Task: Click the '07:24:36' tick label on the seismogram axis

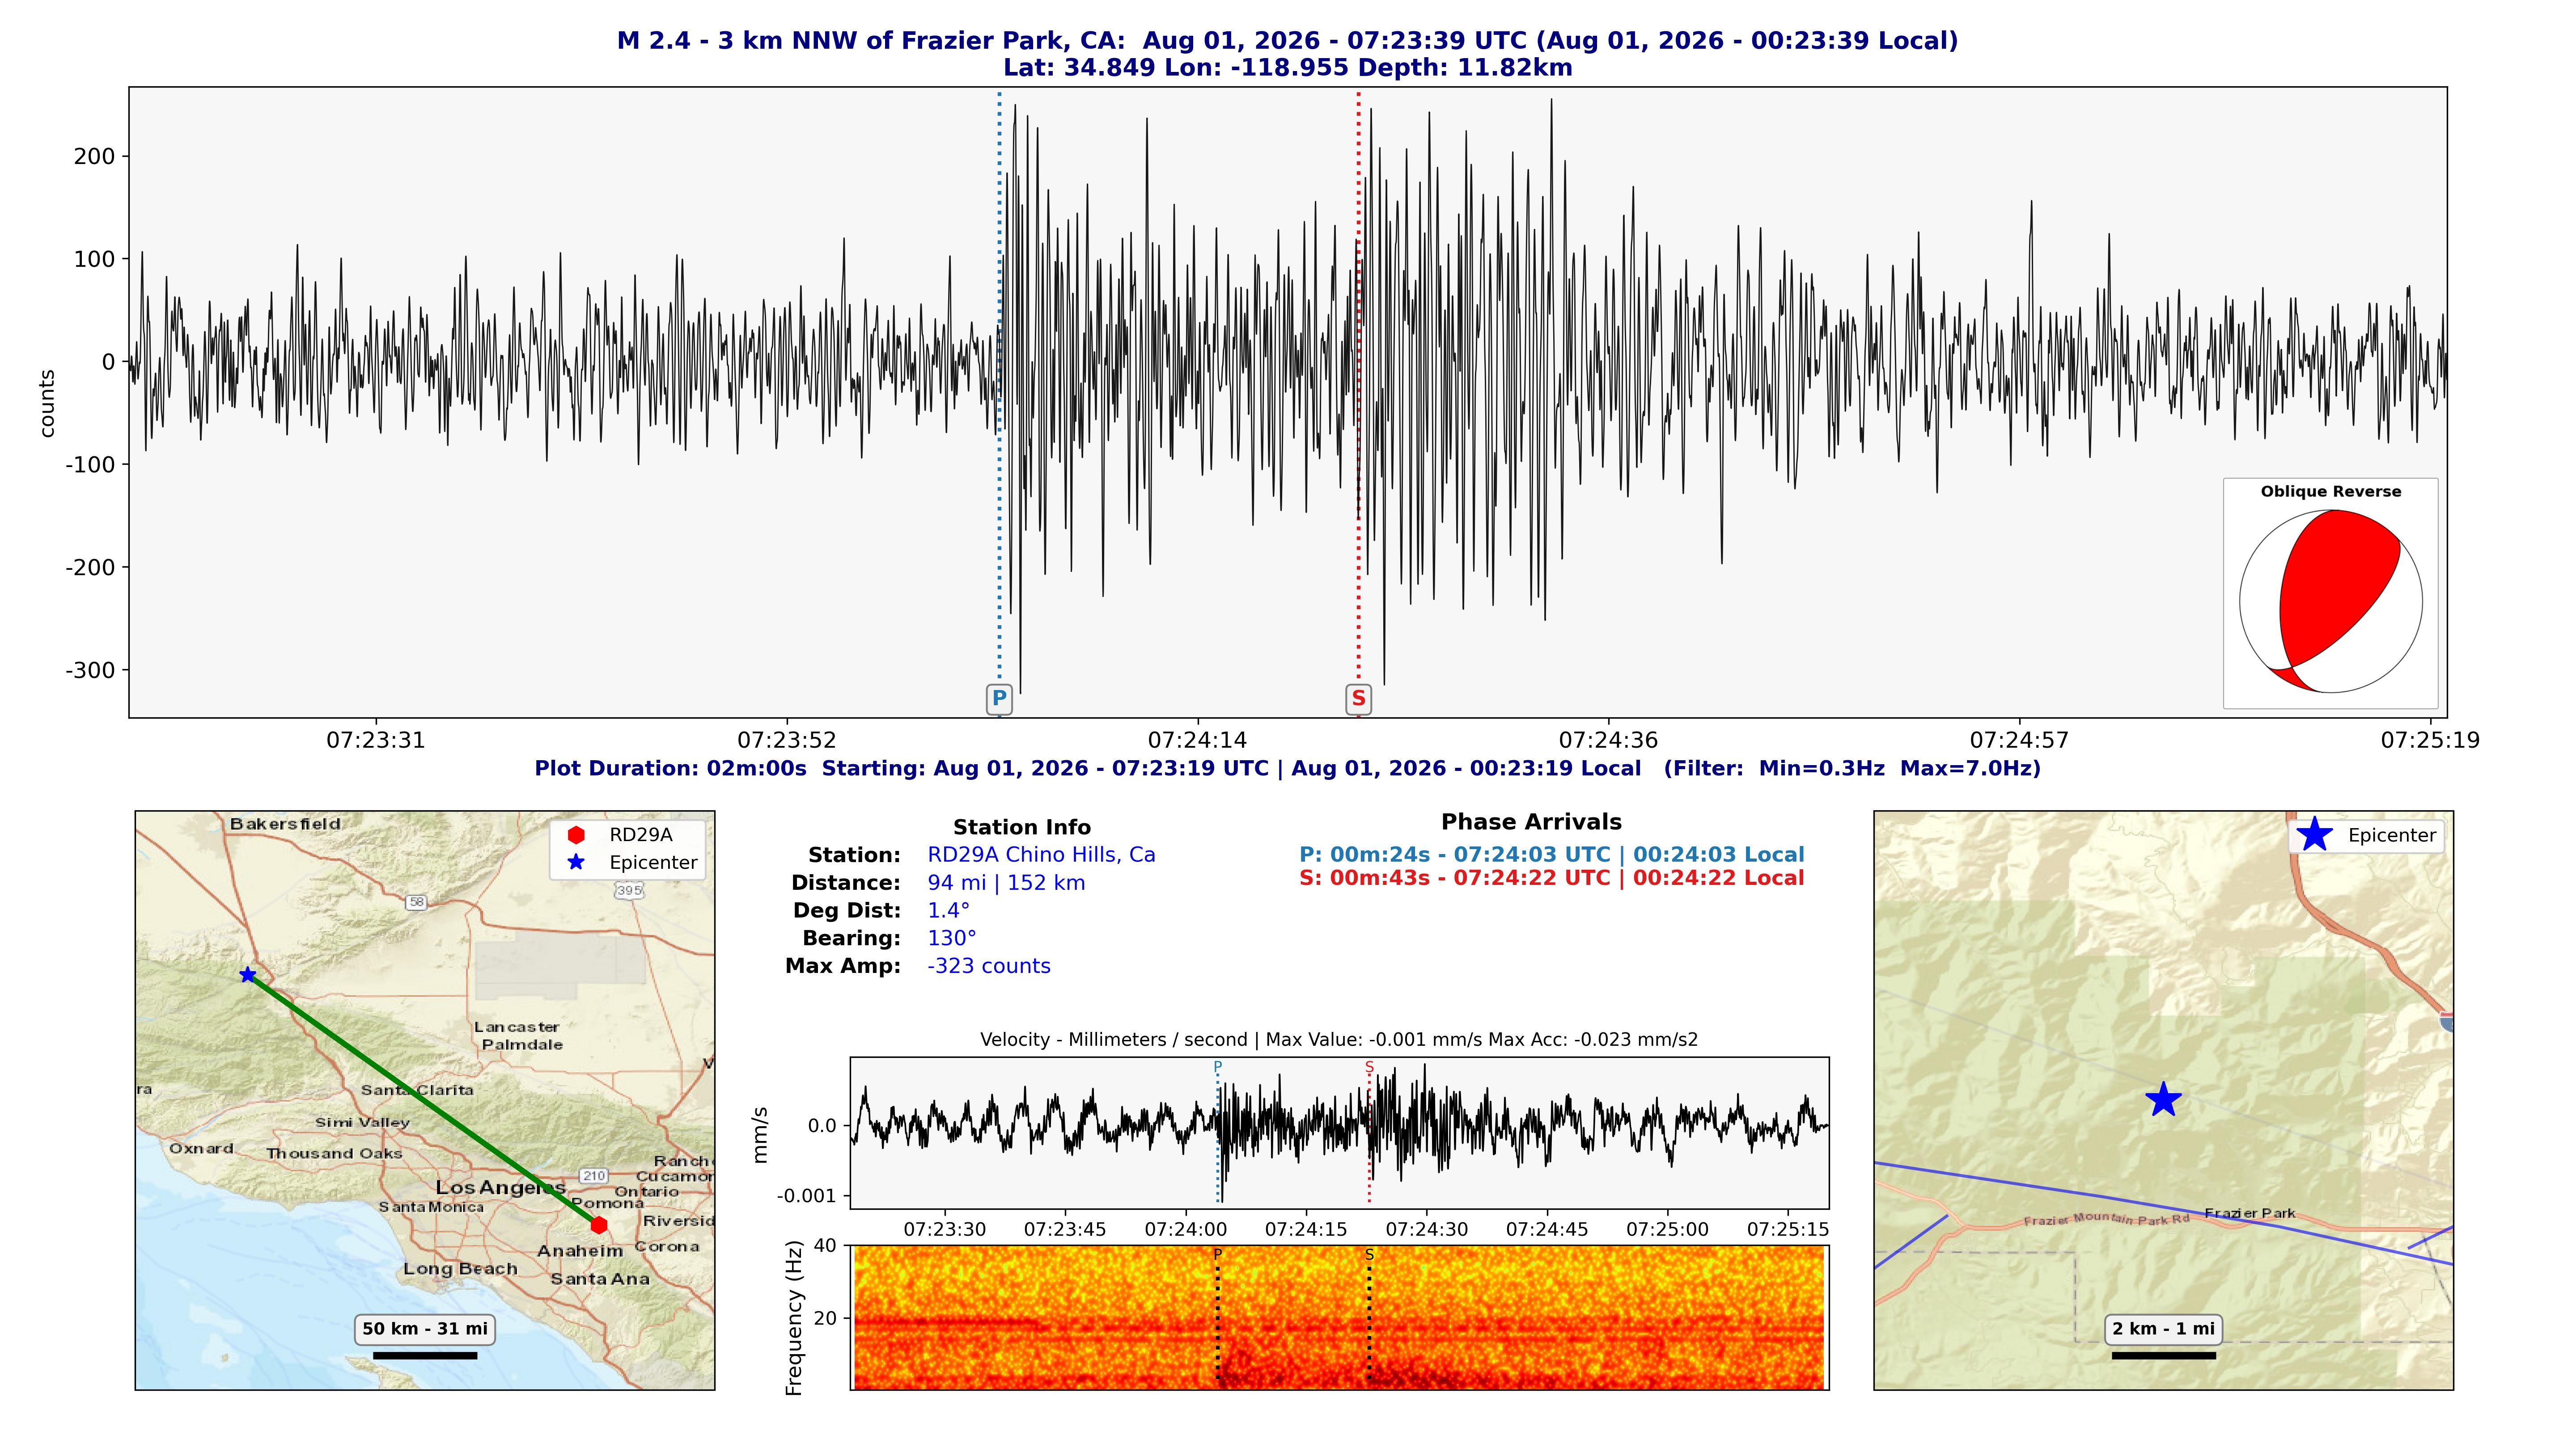Action: [1608, 741]
